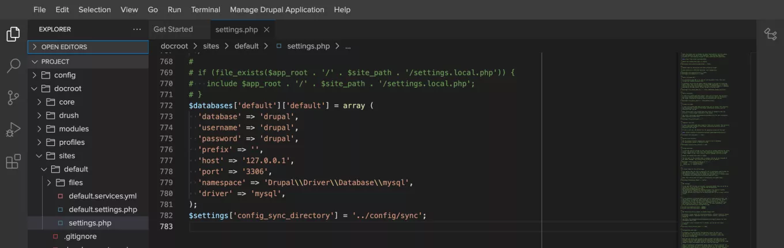This screenshot has height=248, width=784.
Task: Open the Extensions view icon
Action: (13, 161)
